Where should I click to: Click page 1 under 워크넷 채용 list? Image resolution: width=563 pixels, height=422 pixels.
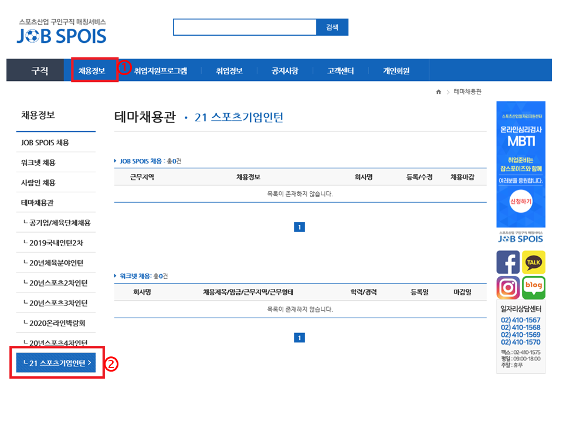[299, 338]
